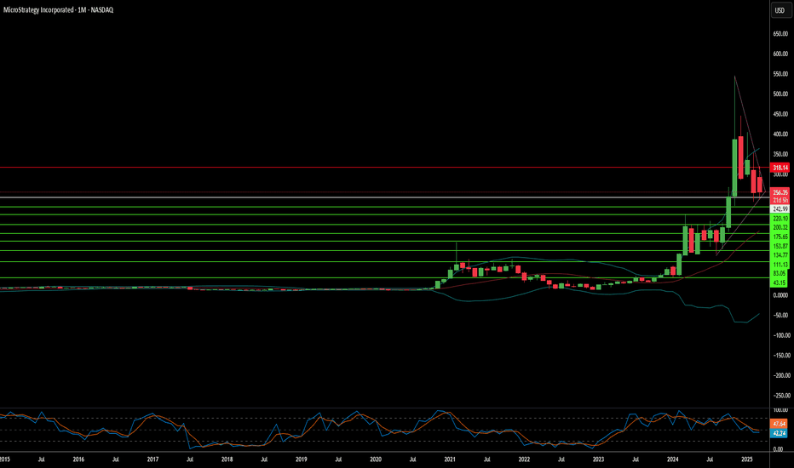Click the blue 42.24 oscillator value tag

pyautogui.click(x=779, y=433)
